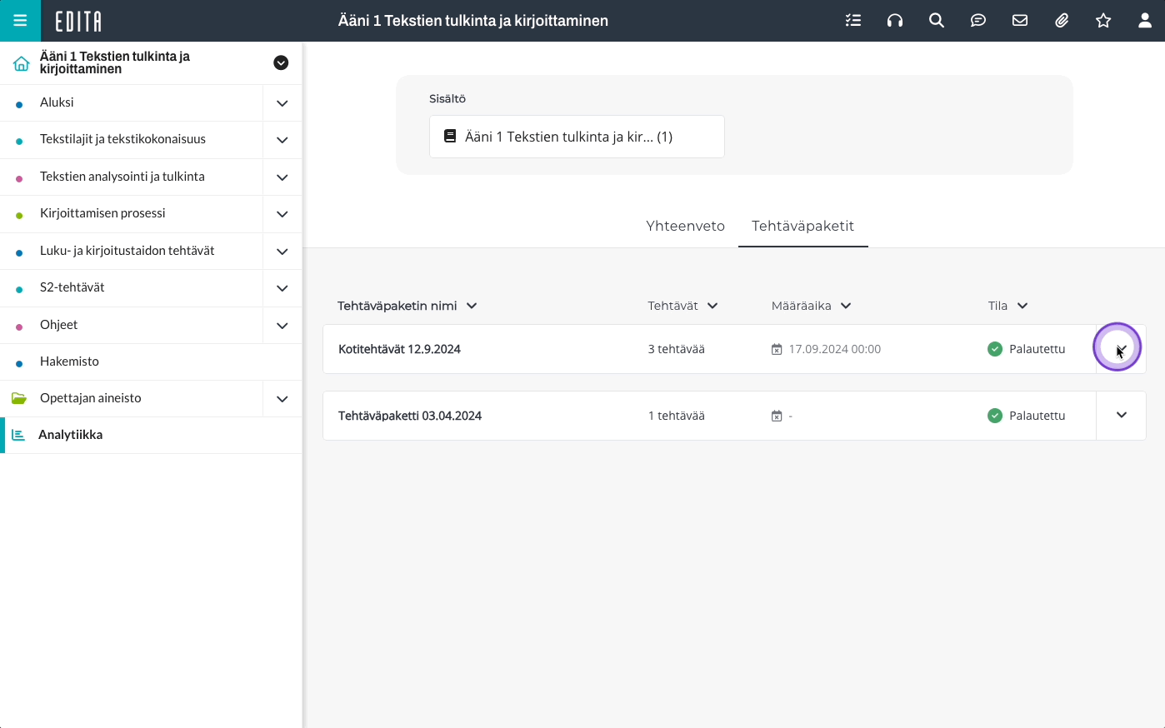1165x728 pixels.
Task: Click course title in sidebar header
Action: pos(115,62)
